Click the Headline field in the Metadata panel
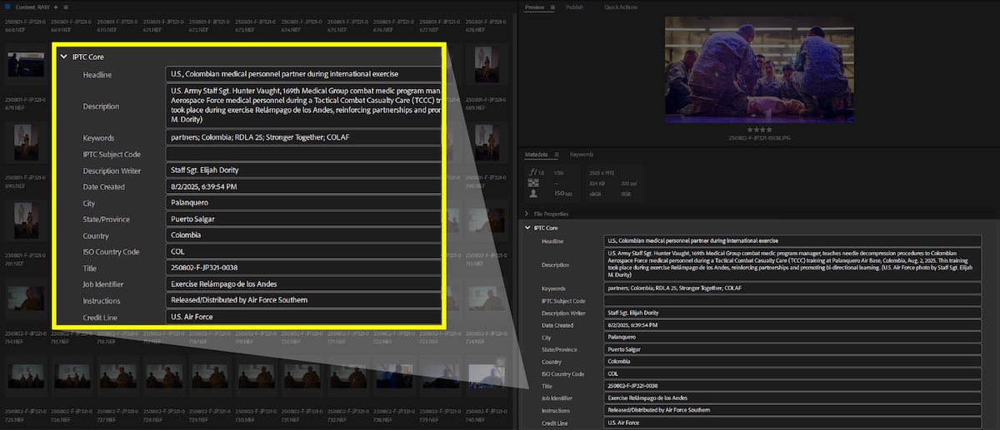 (x=792, y=241)
